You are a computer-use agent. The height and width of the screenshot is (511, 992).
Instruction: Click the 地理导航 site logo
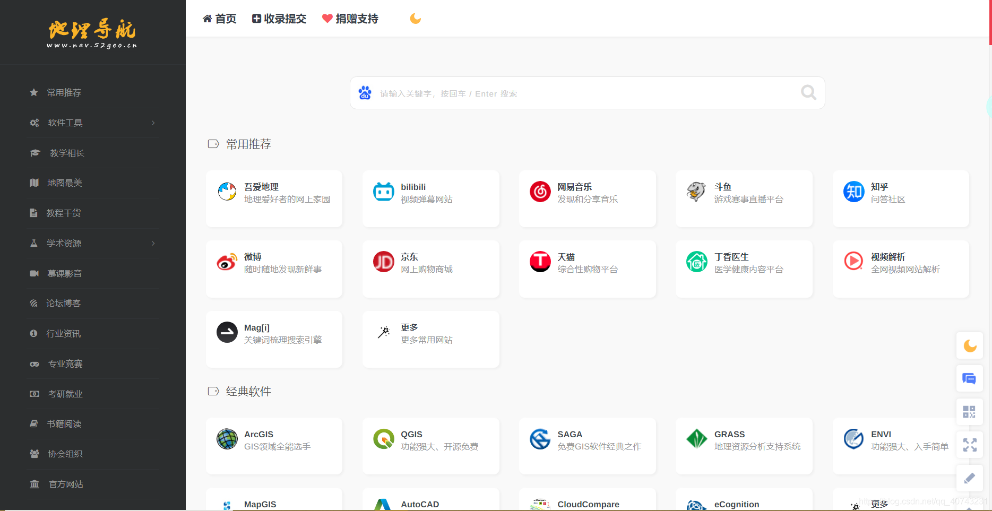(x=92, y=34)
